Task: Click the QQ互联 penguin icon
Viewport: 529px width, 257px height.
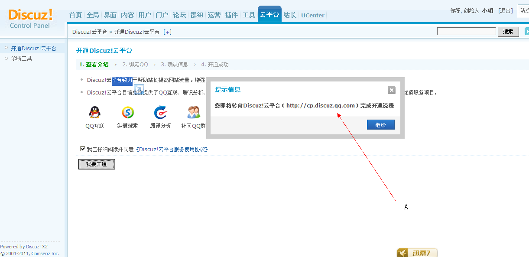Action: [x=94, y=112]
